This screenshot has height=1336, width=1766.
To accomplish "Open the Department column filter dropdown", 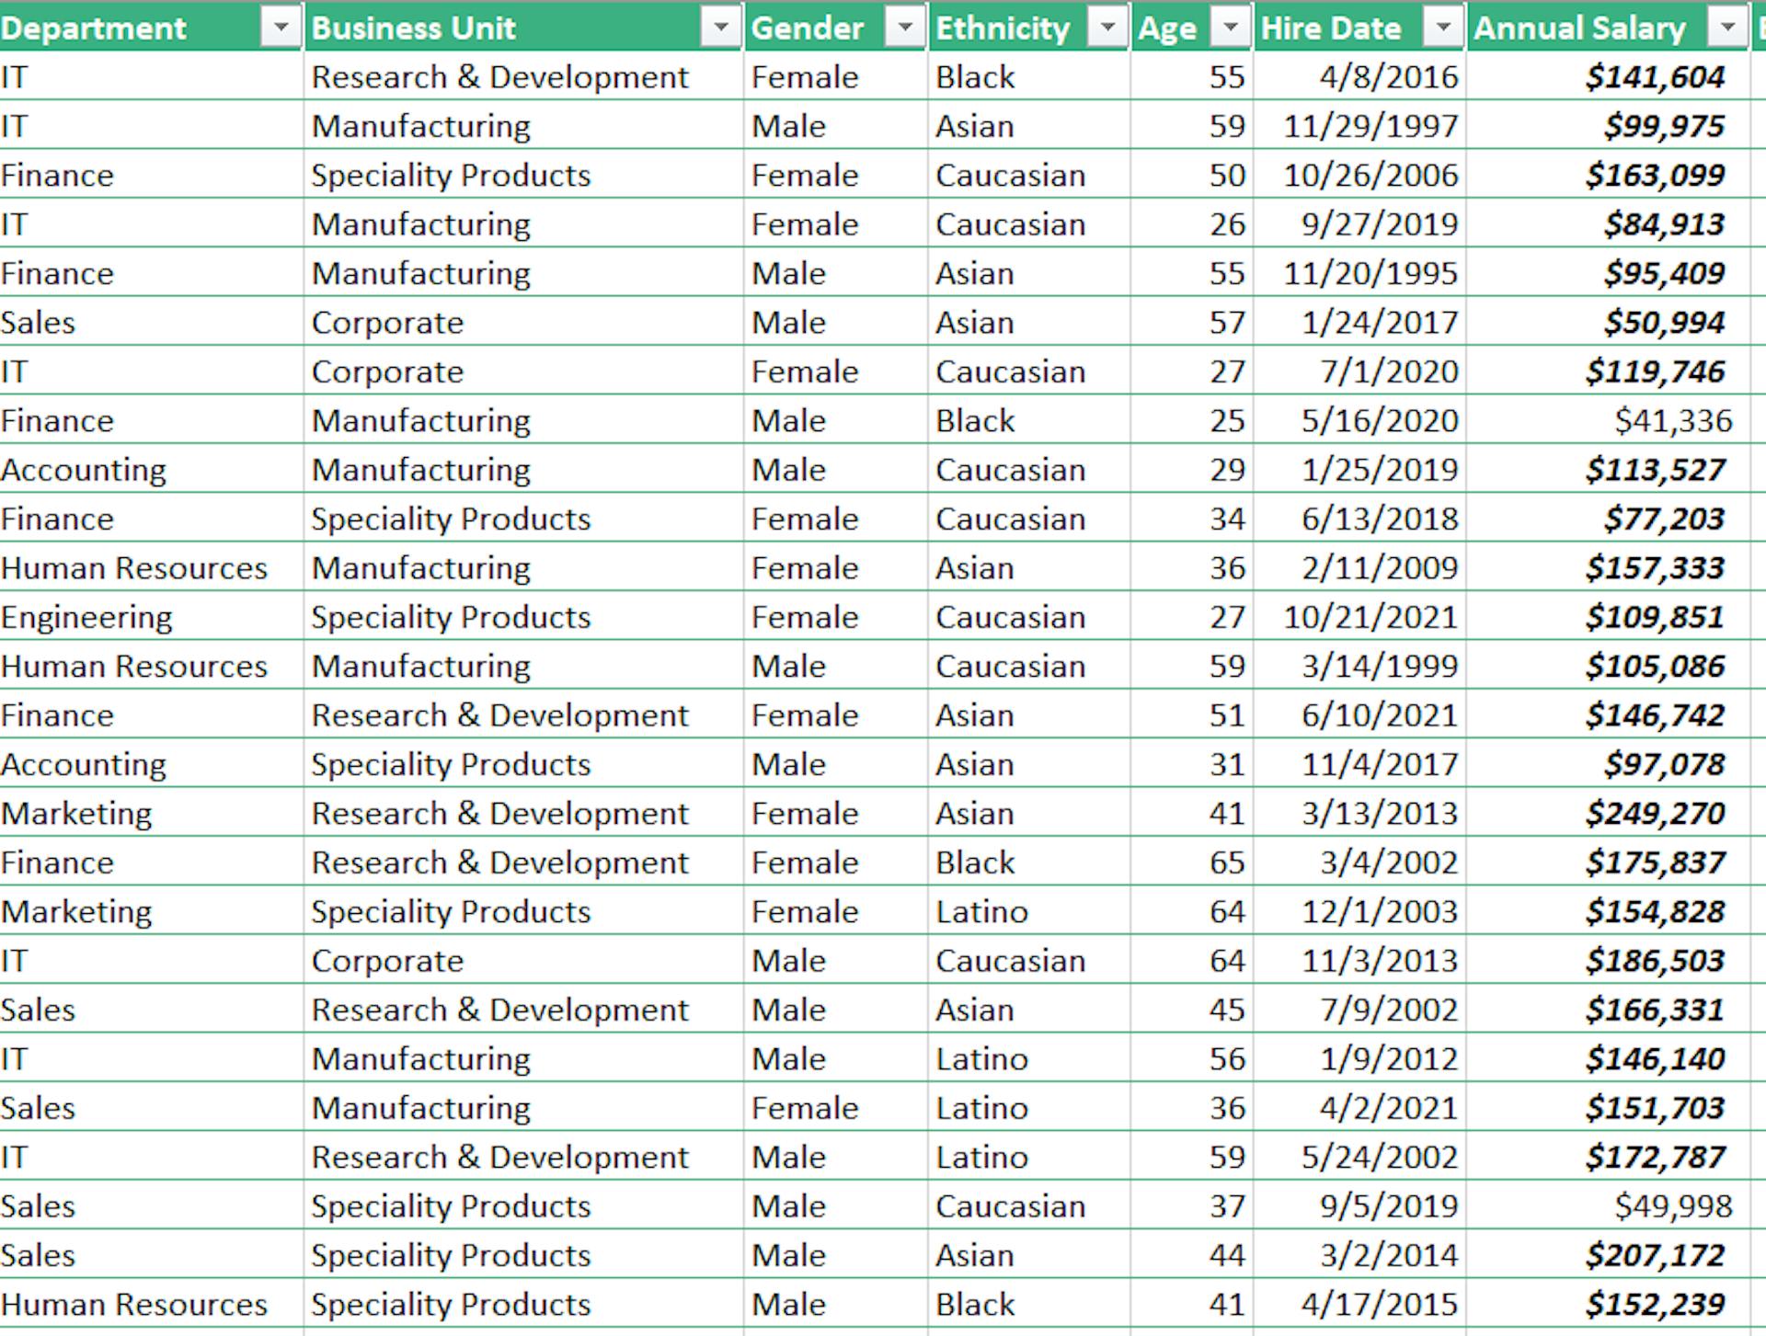I will click(280, 29).
